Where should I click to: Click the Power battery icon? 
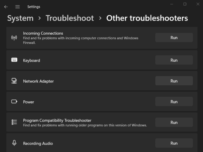coord(14,102)
